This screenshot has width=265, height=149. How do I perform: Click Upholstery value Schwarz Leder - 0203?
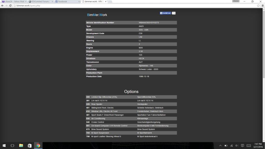(x=148, y=69)
